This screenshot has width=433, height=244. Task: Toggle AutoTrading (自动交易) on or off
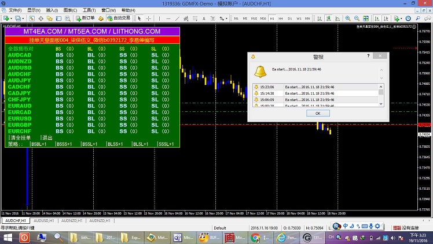click(x=119, y=18)
